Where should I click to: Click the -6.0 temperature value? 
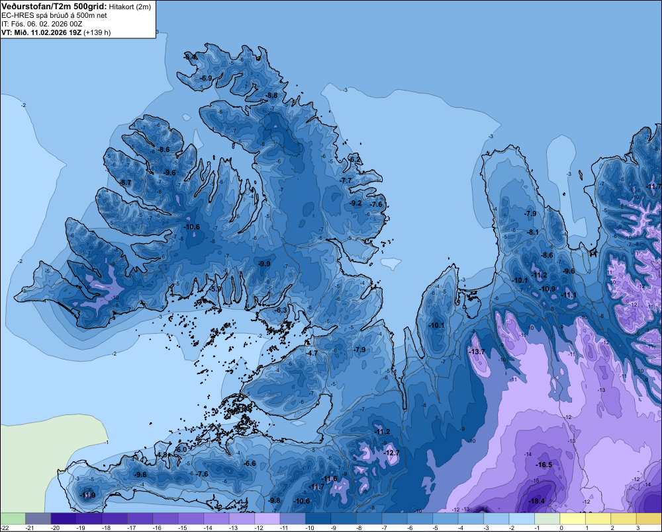(x=181, y=449)
